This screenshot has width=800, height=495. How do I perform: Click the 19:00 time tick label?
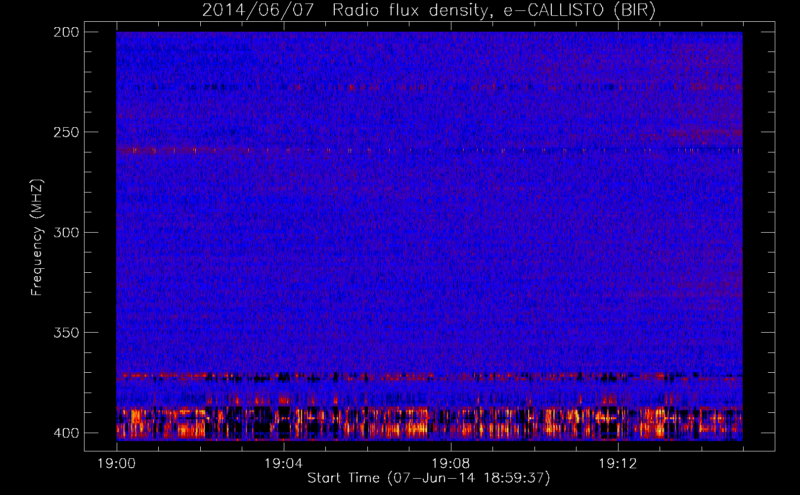point(117,464)
